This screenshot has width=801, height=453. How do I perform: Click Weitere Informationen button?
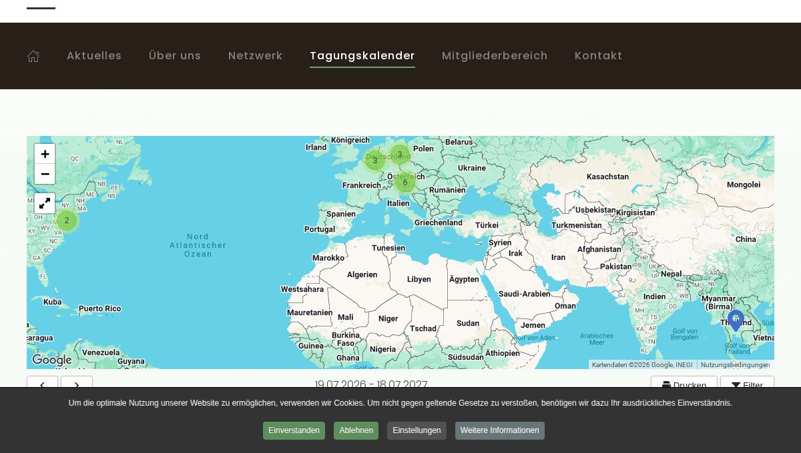point(499,430)
